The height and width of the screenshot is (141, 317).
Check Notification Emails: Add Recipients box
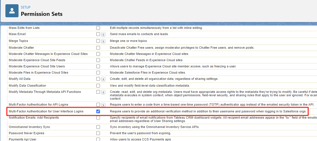[x=98, y=118]
